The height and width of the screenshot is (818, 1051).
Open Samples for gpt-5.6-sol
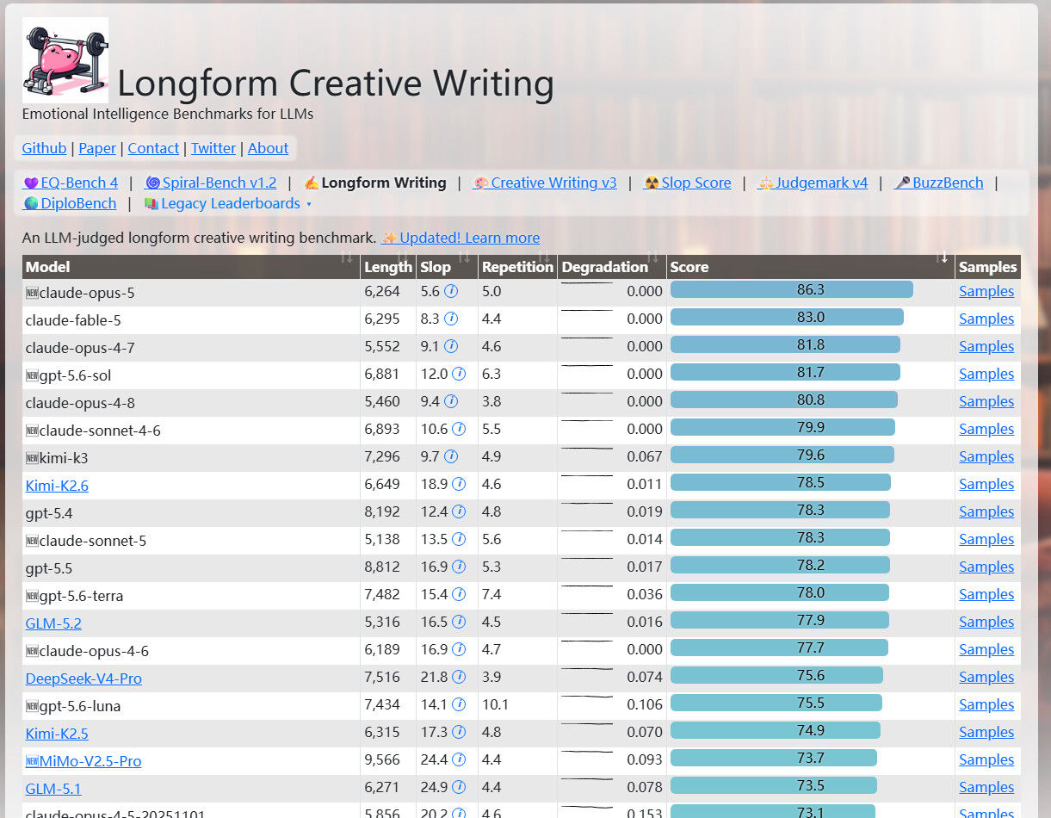click(x=986, y=374)
